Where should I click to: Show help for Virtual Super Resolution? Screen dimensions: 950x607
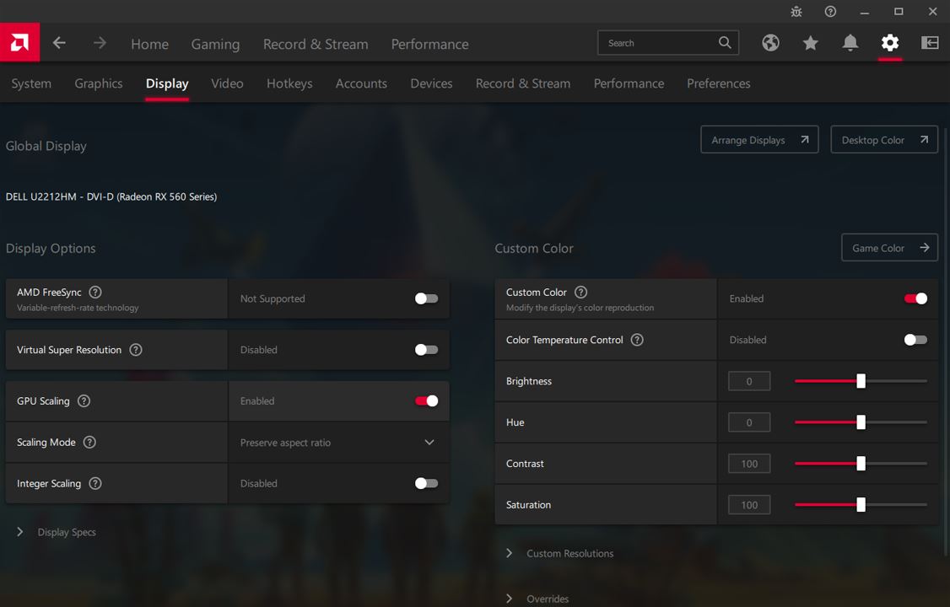click(x=136, y=350)
